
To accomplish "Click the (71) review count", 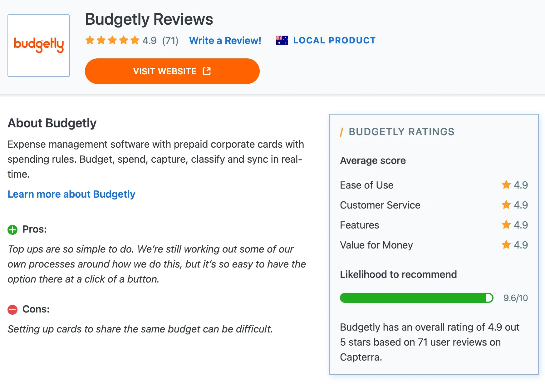I will pos(170,41).
